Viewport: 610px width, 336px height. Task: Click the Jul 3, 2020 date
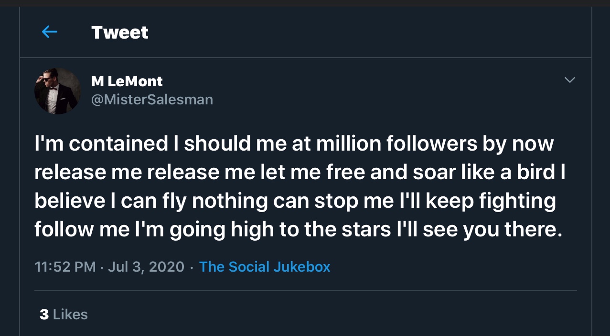(x=146, y=266)
